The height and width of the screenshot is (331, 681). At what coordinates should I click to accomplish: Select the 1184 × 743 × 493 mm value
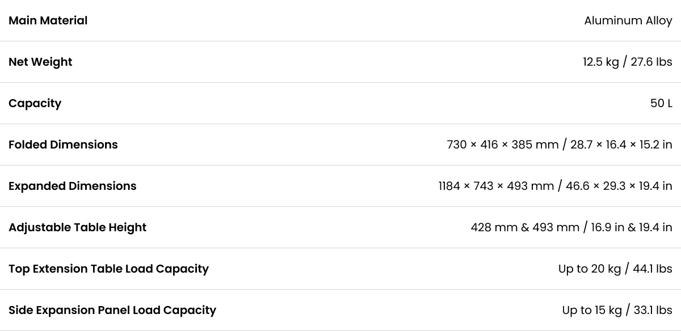coord(496,186)
